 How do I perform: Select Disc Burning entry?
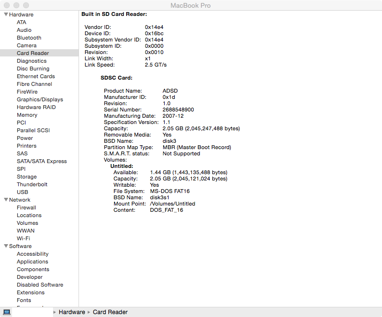point(33,69)
